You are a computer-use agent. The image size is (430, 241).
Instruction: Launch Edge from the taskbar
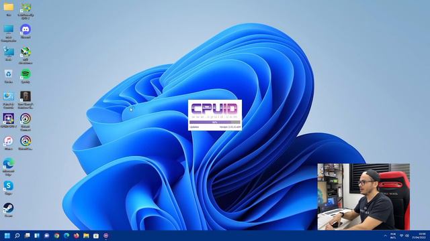[x=67, y=236]
